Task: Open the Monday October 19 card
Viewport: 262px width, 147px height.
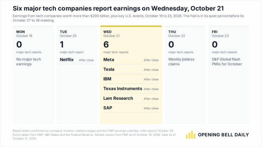Action: [x=33, y=75]
